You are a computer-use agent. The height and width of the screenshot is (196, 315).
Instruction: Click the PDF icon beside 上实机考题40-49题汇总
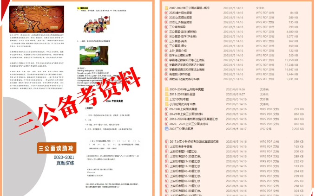166,171
